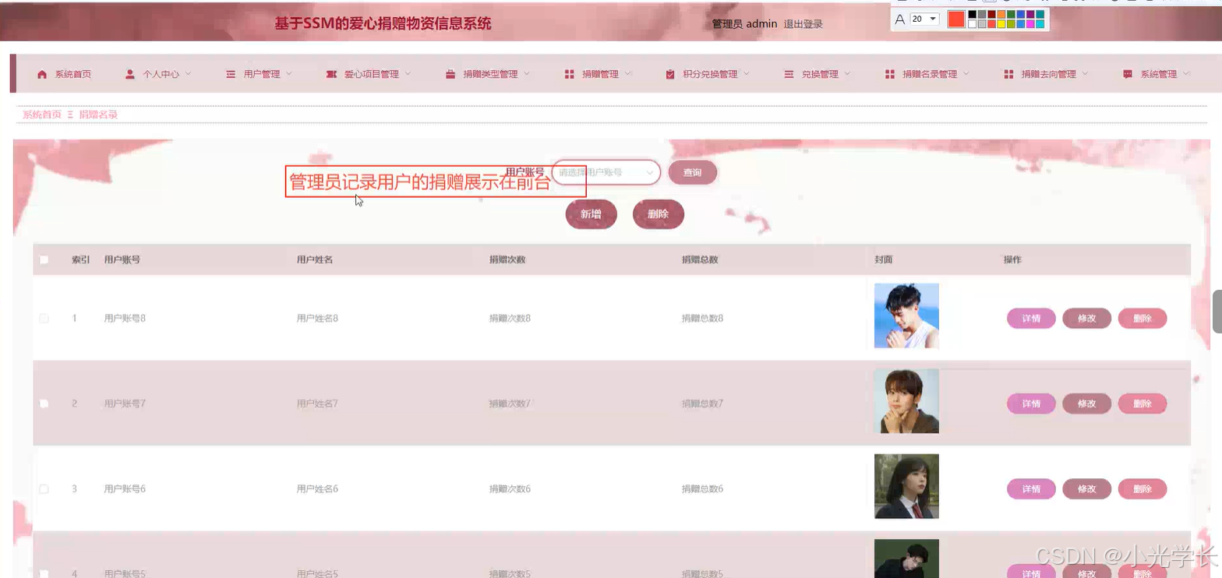Image resolution: width=1222 pixels, height=578 pixels.
Task: Click the 新增 add button
Action: 591,214
